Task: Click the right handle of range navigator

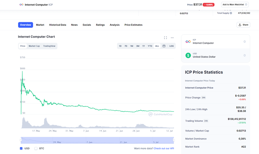Action: pyautogui.click(x=174, y=140)
